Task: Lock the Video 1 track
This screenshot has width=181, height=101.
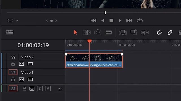Action: click(13, 79)
